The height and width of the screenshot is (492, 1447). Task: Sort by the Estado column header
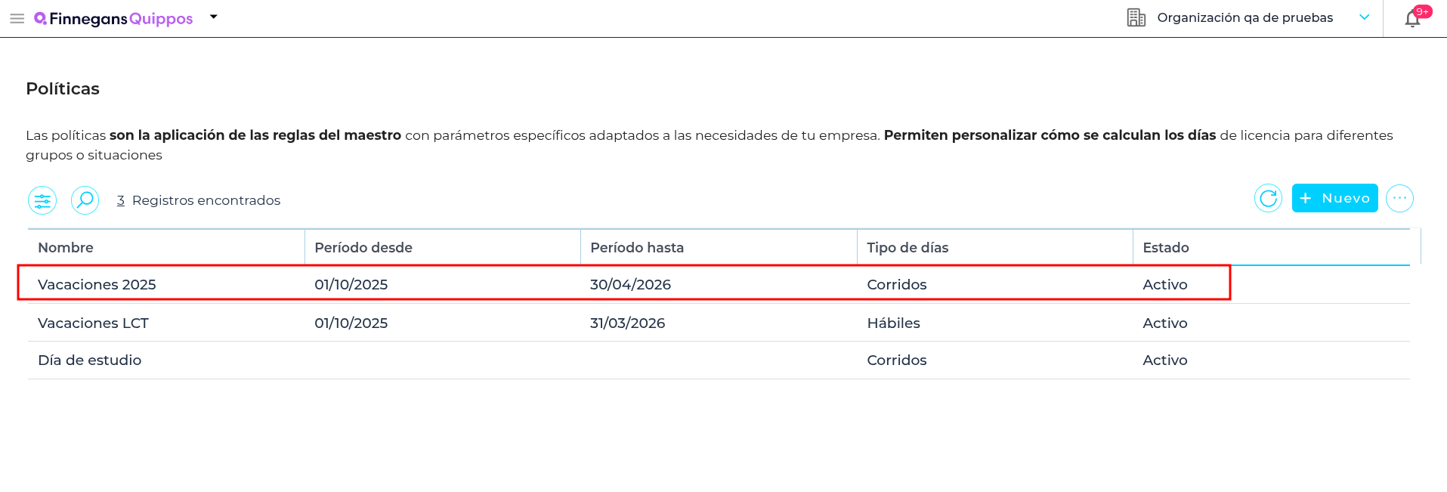(x=1166, y=248)
